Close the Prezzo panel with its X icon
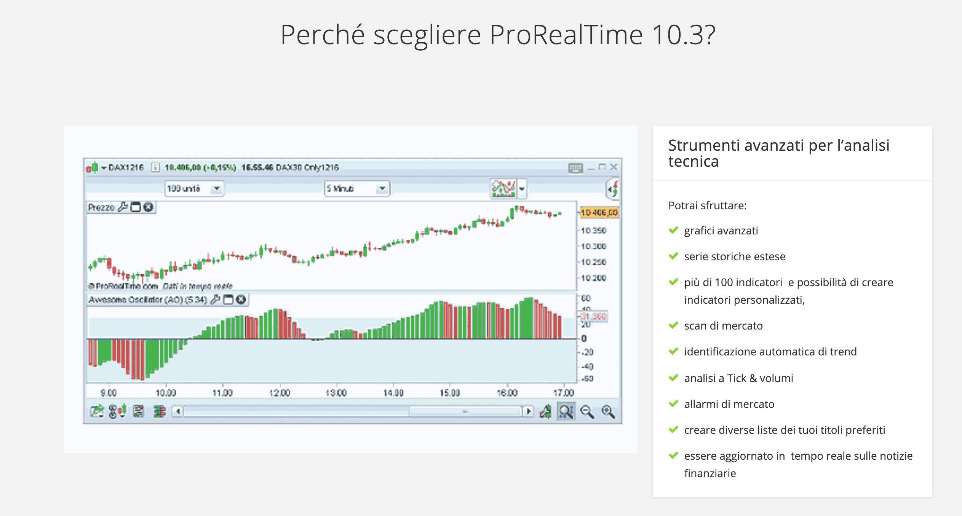This screenshot has width=962, height=516. coord(148,207)
